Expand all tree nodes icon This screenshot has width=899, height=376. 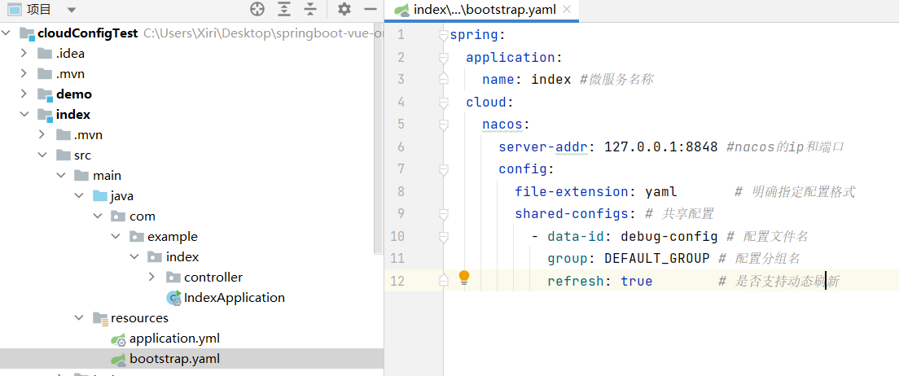coord(284,9)
